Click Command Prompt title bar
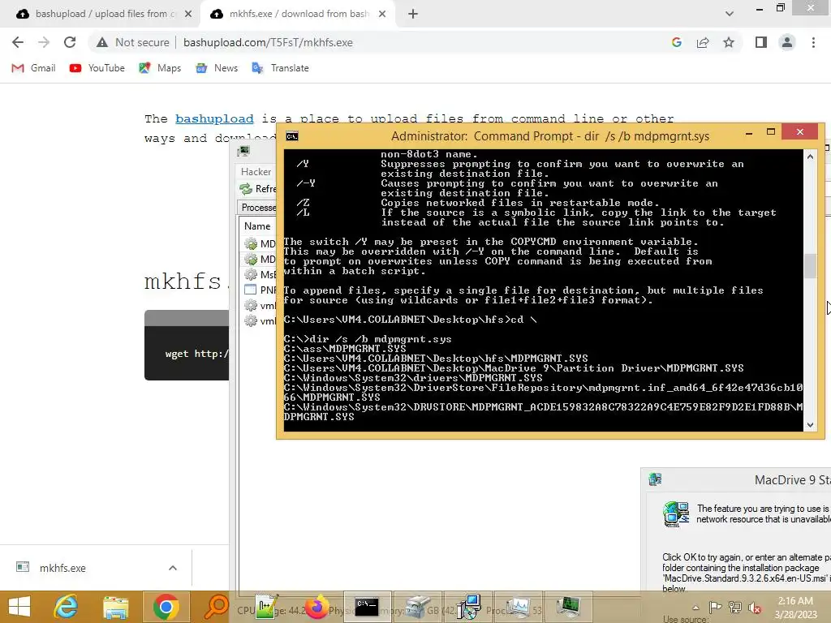The height and width of the screenshot is (623, 831). [x=549, y=136]
